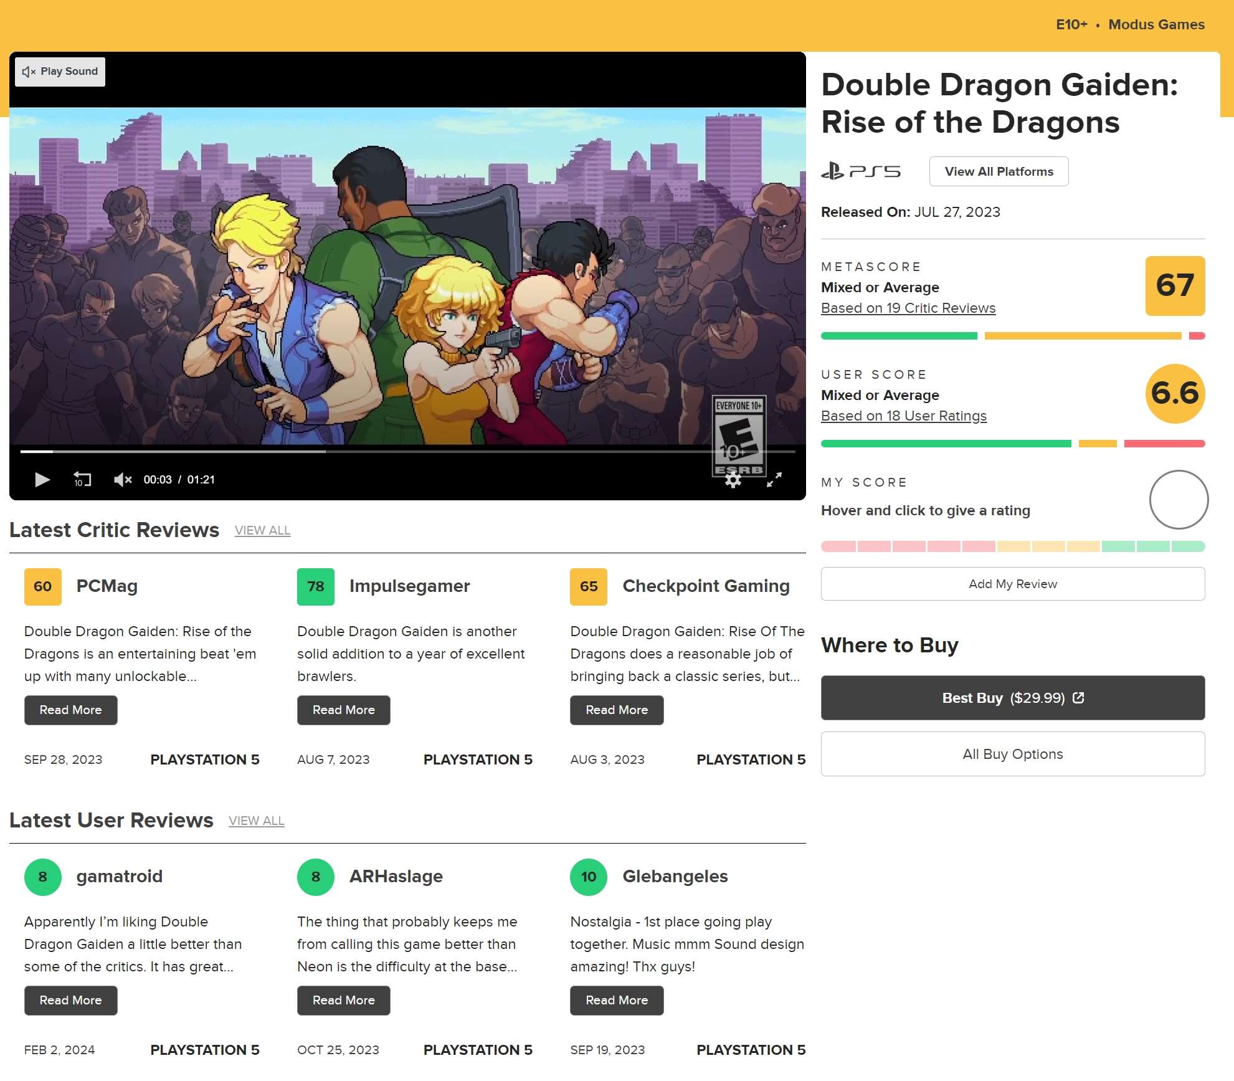The image size is (1234, 1081).
Task: Click the Modus Games publisher link
Action: pyautogui.click(x=1156, y=24)
